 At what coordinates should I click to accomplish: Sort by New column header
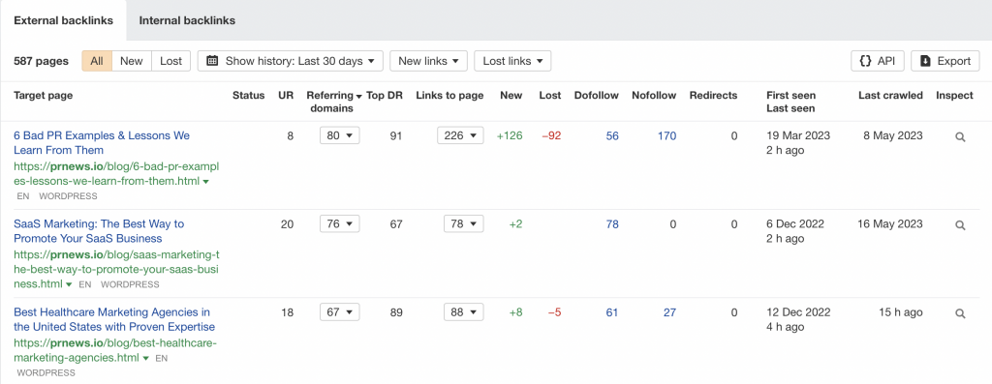(x=511, y=96)
